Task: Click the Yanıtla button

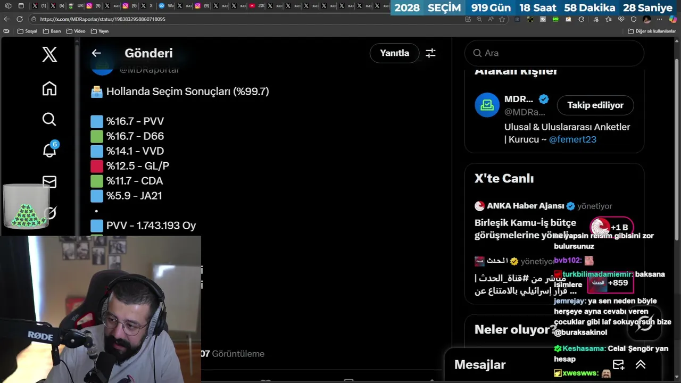Action: click(x=395, y=53)
